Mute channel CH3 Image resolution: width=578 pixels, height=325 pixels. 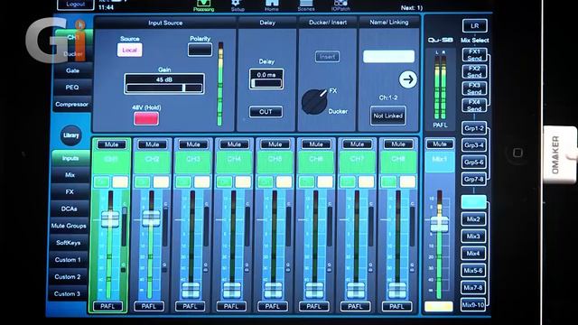[193, 144]
